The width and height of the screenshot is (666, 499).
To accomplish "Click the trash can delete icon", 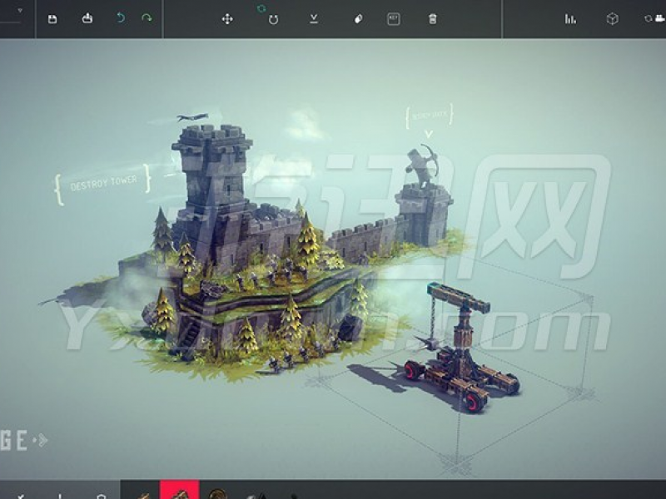I will pos(432,18).
